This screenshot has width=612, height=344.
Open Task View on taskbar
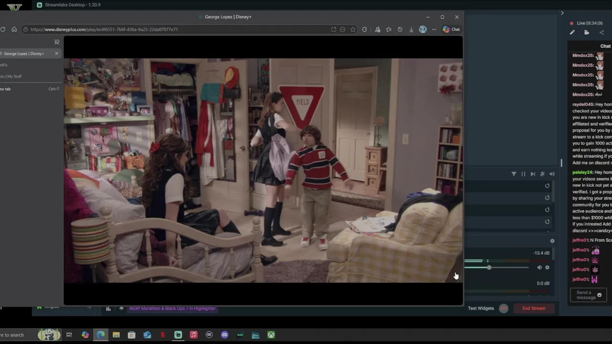(69, 335)
